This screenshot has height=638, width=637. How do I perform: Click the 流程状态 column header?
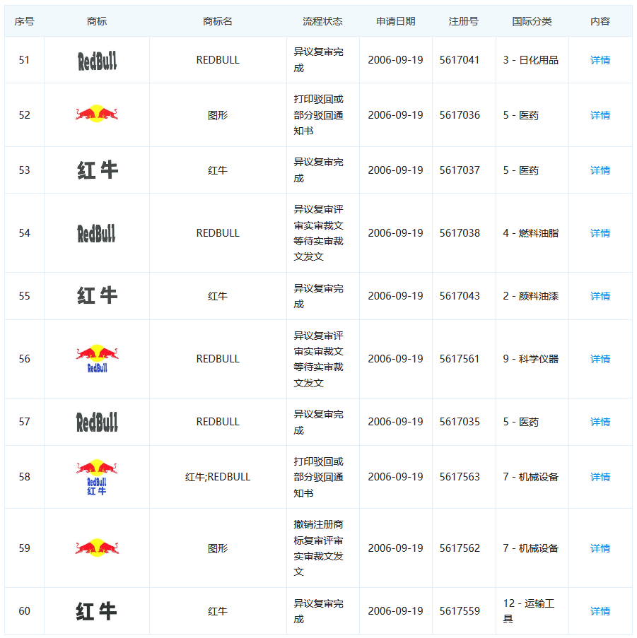(x=323, y=21)
